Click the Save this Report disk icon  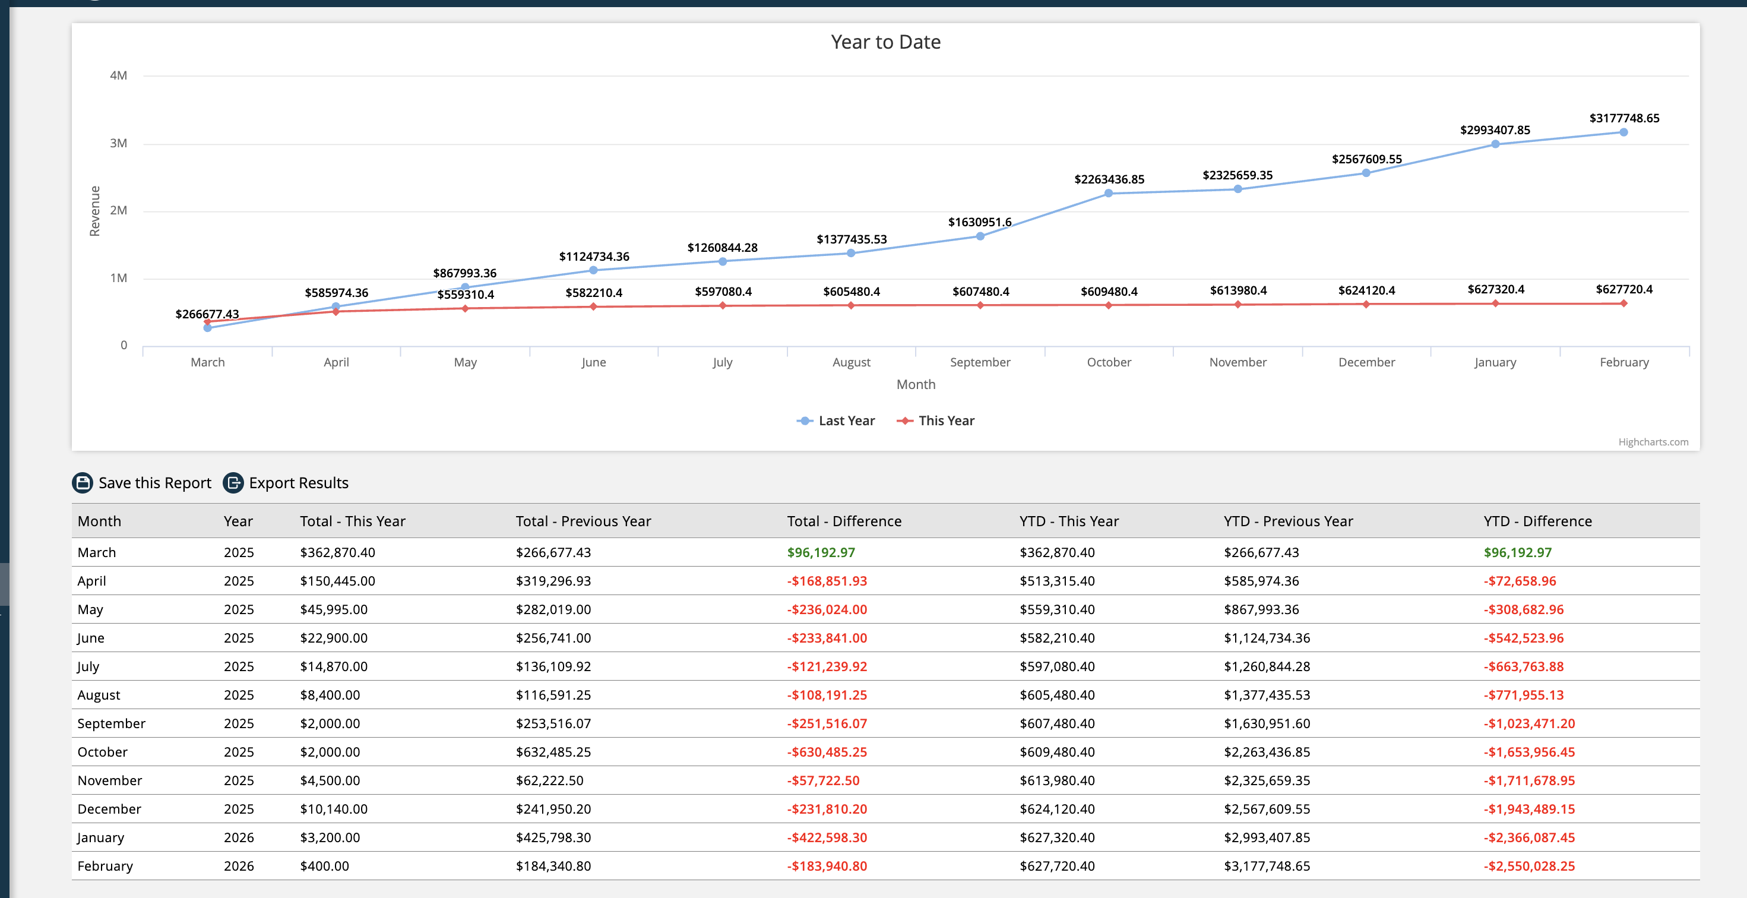click(82, 482)
